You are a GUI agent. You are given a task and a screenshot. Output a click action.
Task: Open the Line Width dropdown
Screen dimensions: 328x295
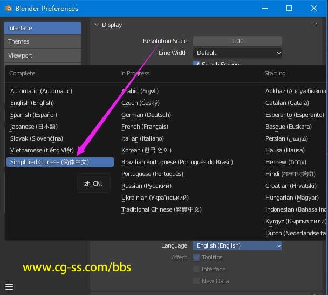coord(237,53)
